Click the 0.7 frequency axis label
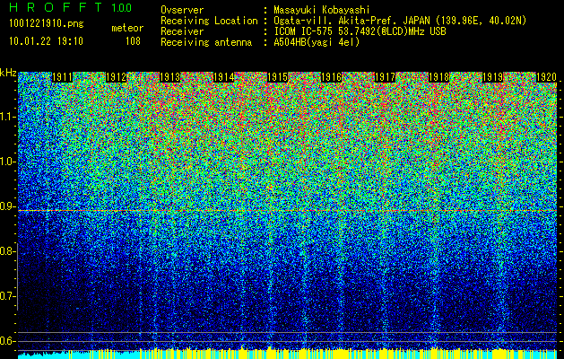564x359 pixels. [x=8, y=296]
